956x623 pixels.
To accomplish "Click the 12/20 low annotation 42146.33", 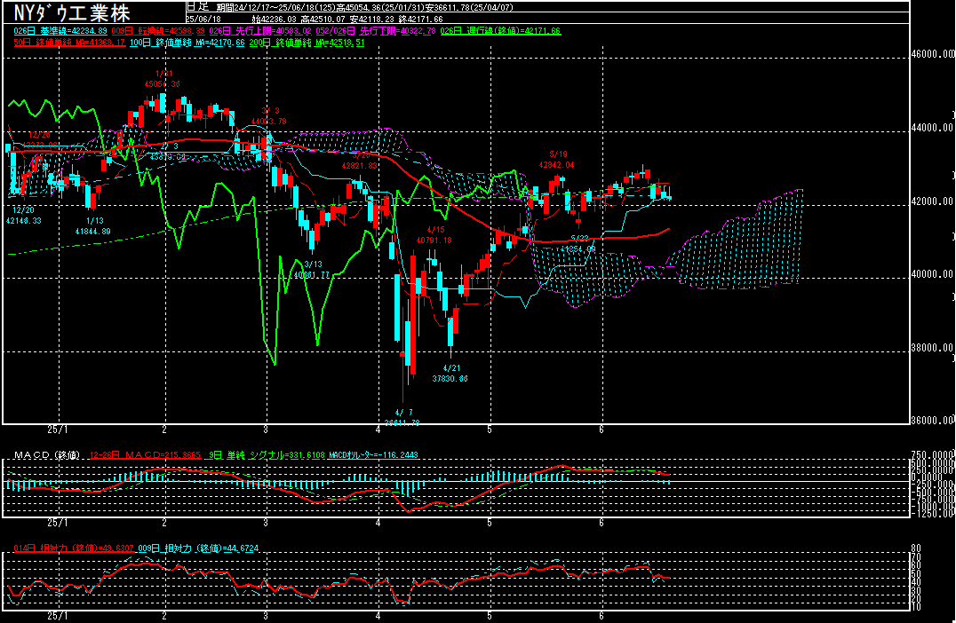I will 24,215.
